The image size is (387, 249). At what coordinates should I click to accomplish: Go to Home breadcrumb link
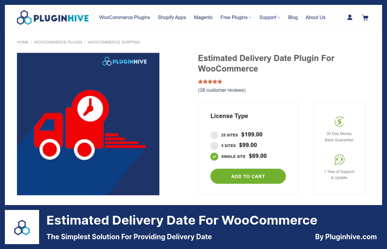pos(22,42)
